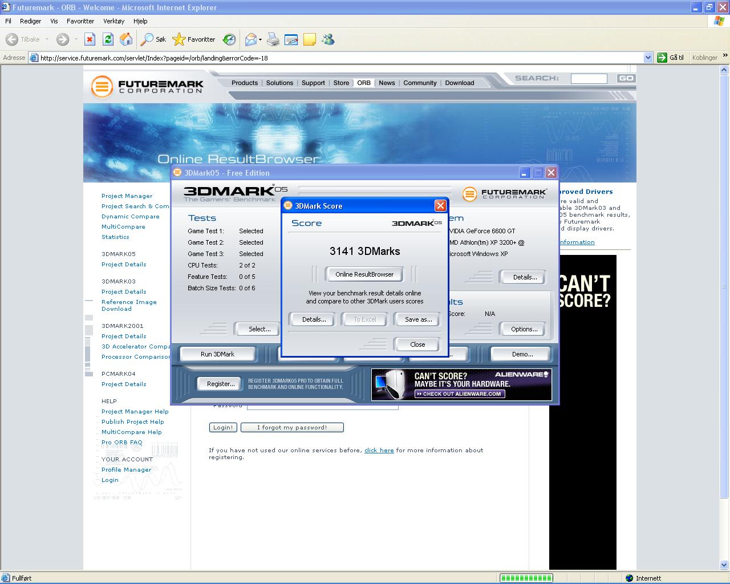Go to the Home page icon
This screenshot has height=584, width=730.
[126, 39]
